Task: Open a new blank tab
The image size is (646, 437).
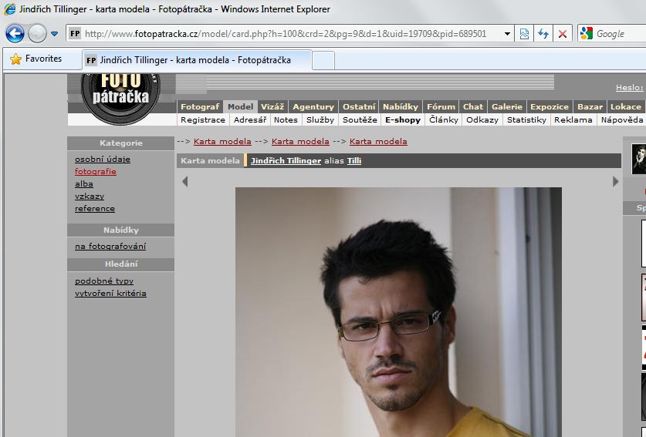Action: [323, 61]
